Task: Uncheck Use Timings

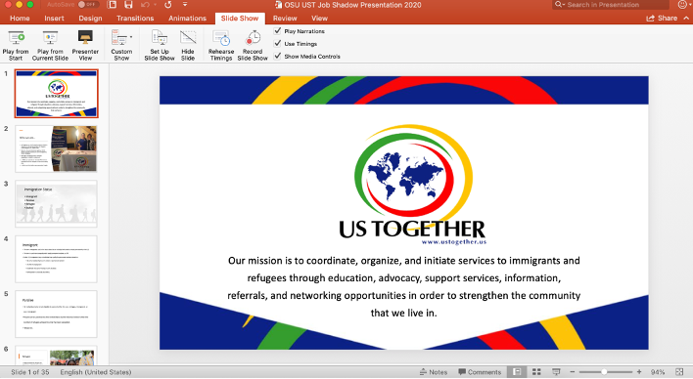Action: click(278, 43)
